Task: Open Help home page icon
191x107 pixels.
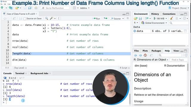Action: pos(145,55)
